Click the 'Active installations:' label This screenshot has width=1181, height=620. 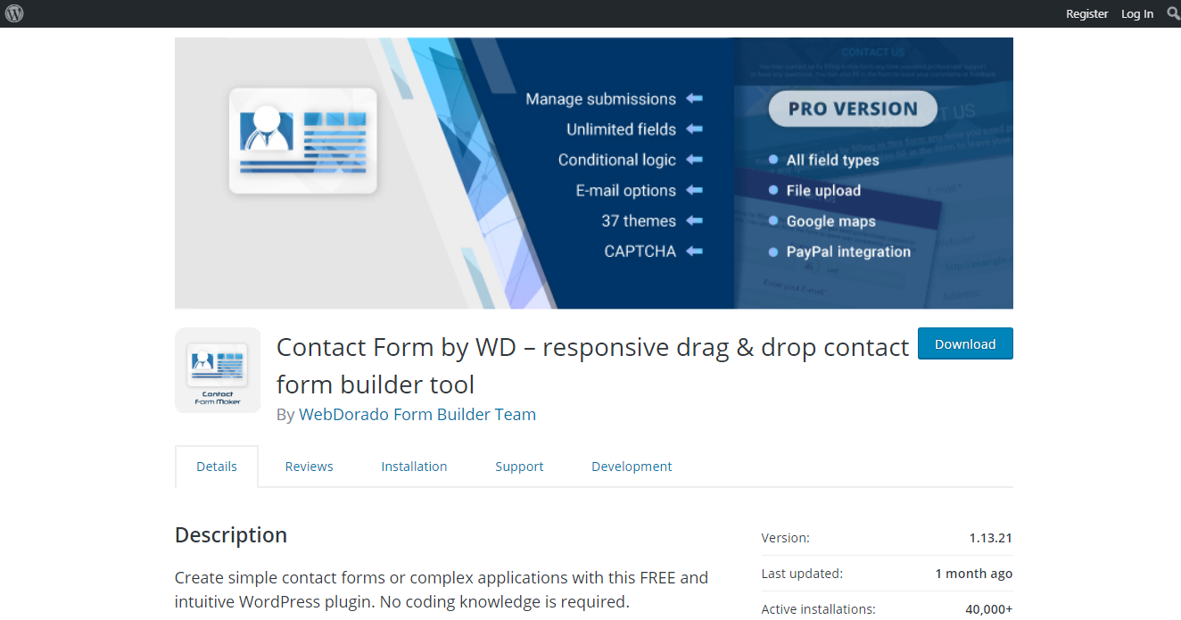819,609
